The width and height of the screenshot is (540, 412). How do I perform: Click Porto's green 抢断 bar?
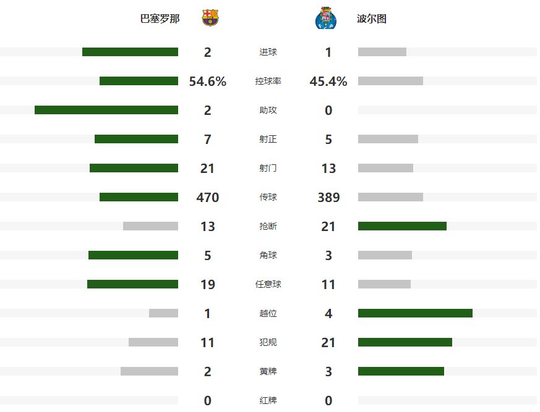[x=402, y=226]
